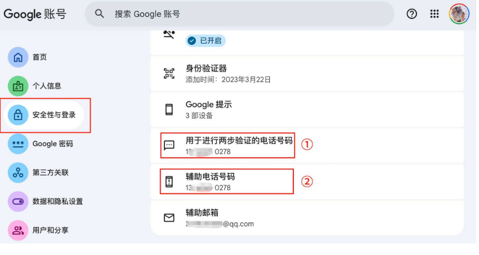The width and height of the screenshot is (479, 255).
Task: Click the 数据和隐私设置 toggle-shaped icon
Action: (x=18, y=201)
